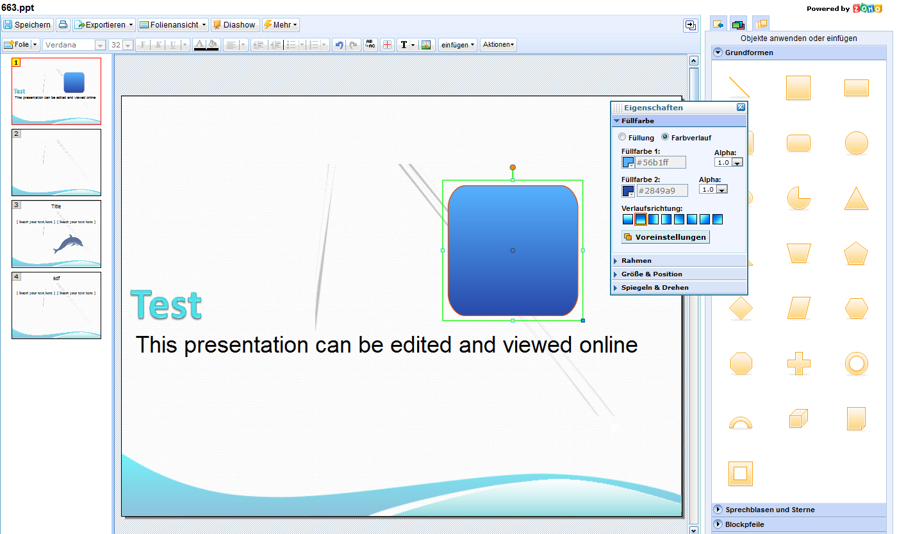Toggle underline (U) formatting

(x=173, y=45)
